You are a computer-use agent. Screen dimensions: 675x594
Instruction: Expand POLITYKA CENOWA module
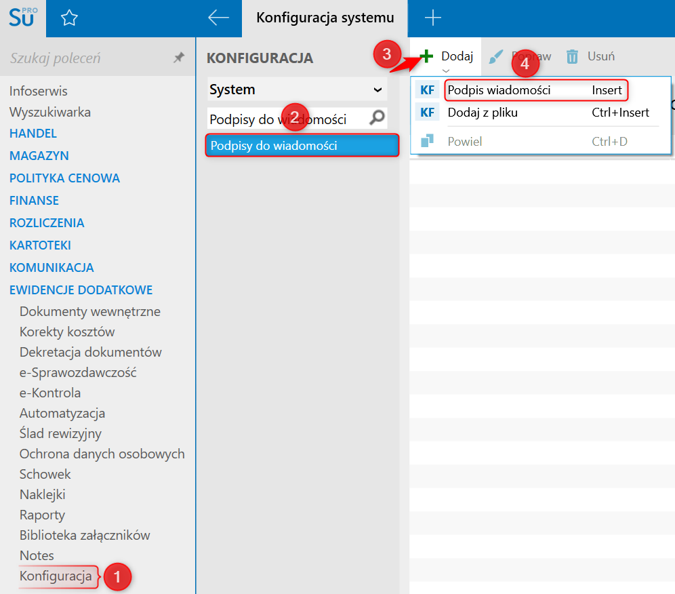tap(64, 178)
